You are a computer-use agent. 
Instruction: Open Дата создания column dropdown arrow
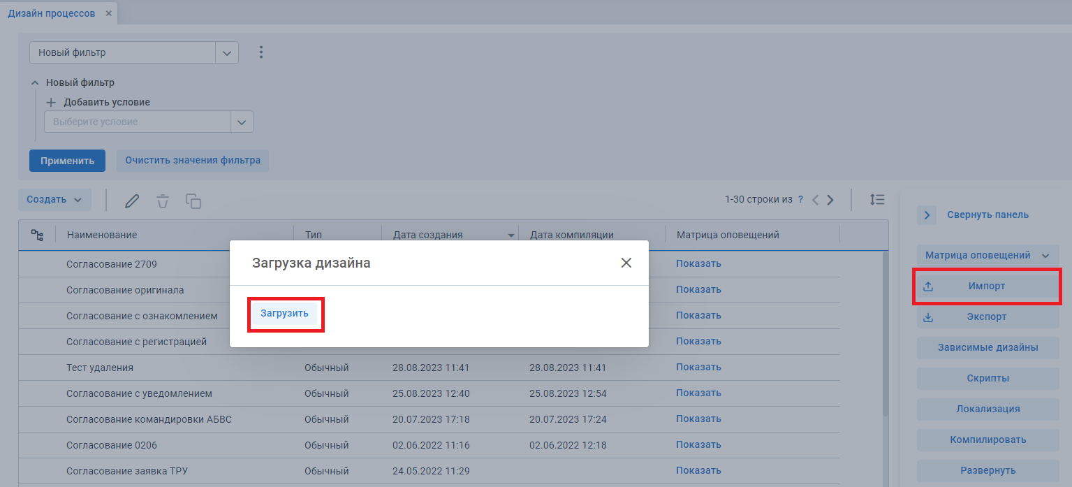511,235
